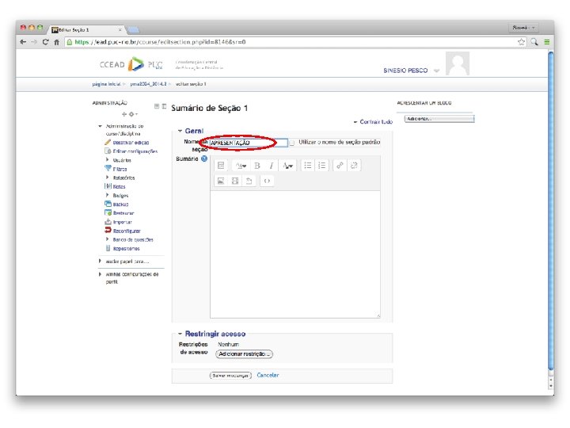This screenshot has width=570, height=428.
Task: Click Desativar edição pencil link
Action: click(x=131, y=143)
